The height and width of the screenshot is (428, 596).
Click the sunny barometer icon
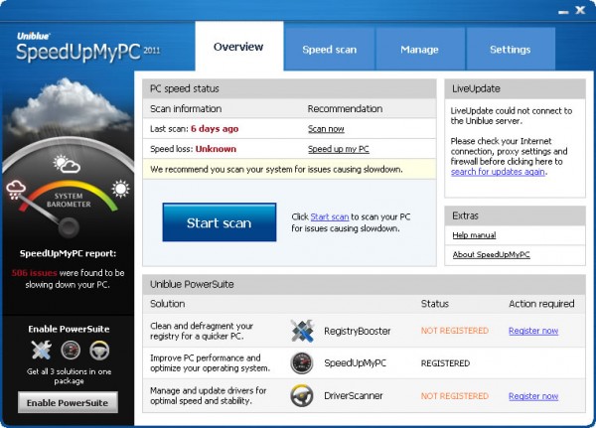point(121,189)
